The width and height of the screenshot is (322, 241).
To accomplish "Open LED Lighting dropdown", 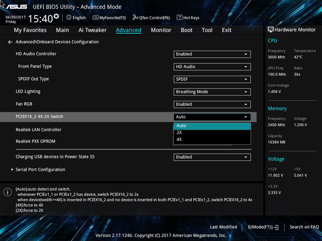I will coord(212,92).
